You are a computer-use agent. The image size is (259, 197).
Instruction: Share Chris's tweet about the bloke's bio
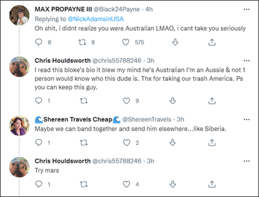[x=212, y=101]
